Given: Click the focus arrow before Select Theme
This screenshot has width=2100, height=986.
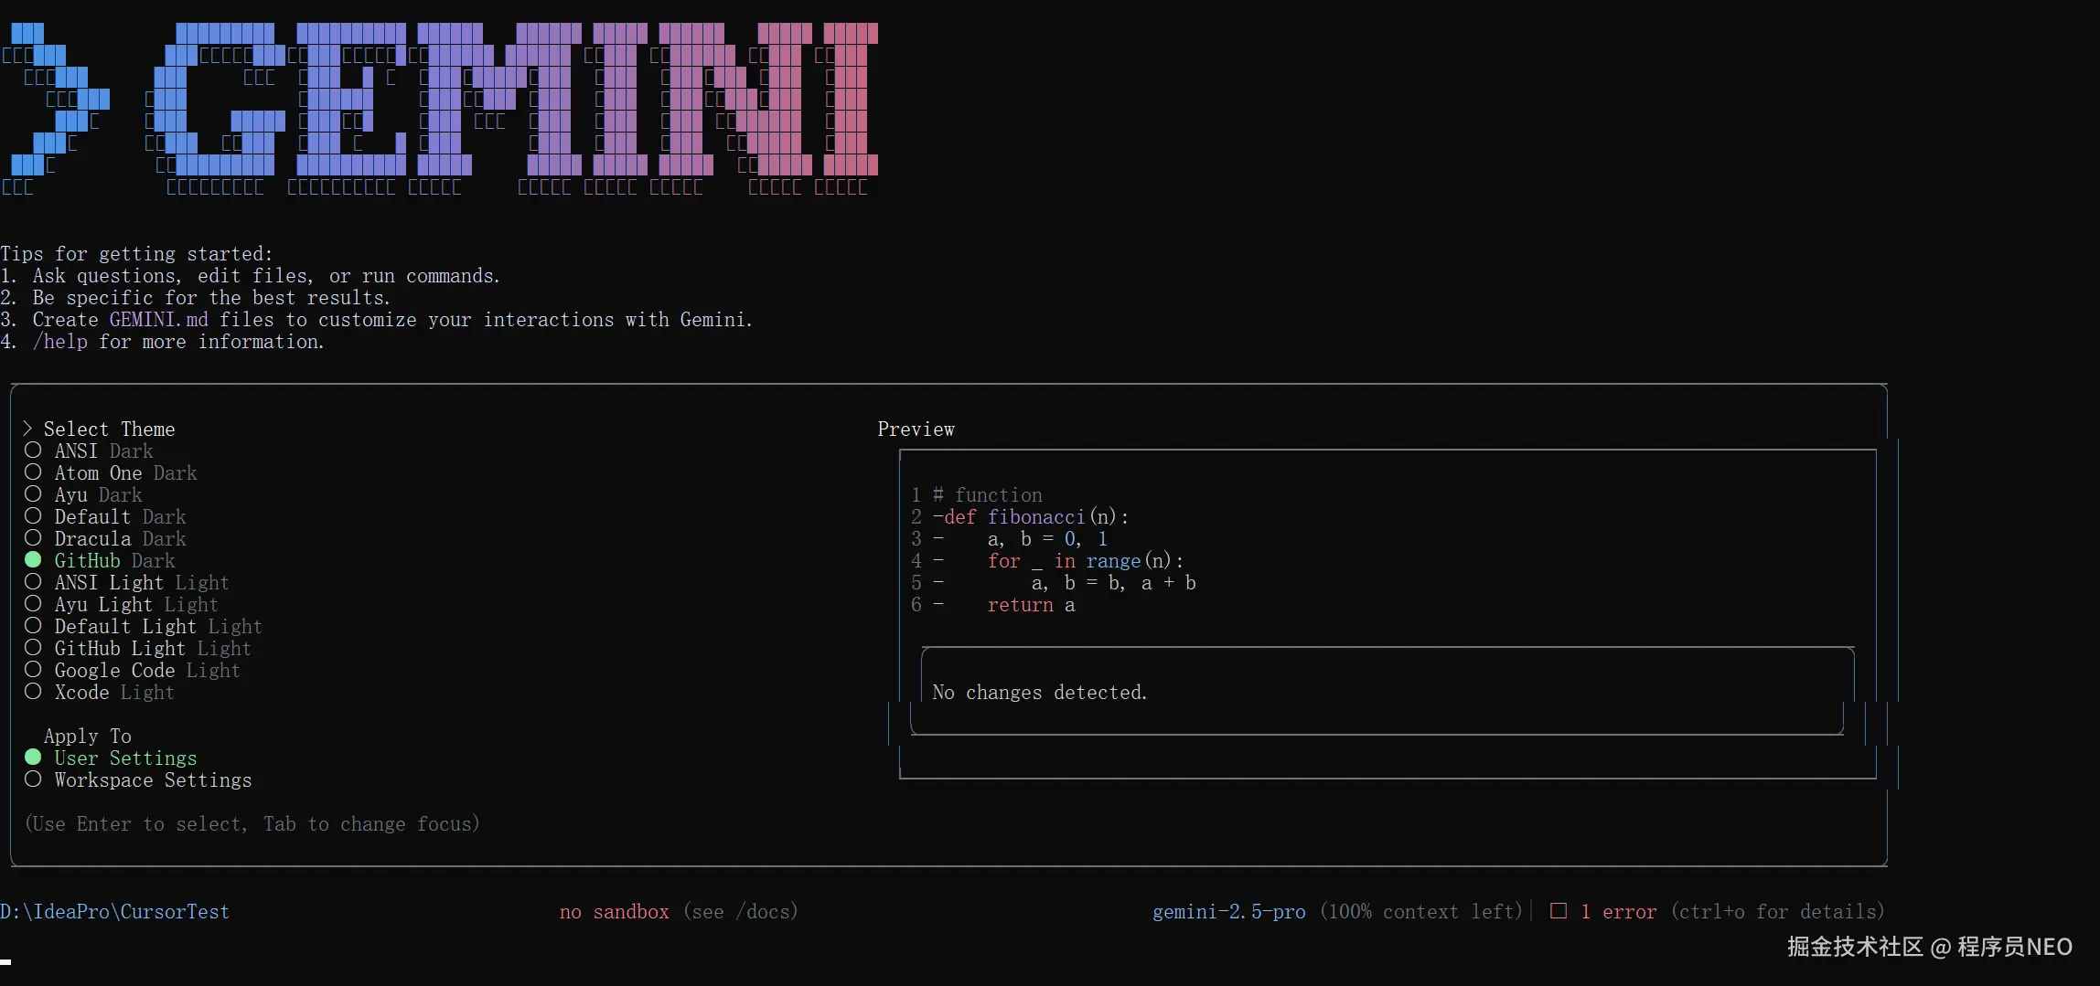Looking at the screenshot, I should 27,429.
